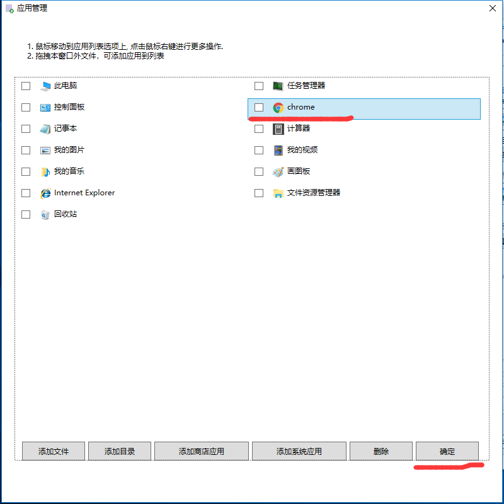Confirm with the 确定 button
This screenshot has width=504, height=504.
point(447,451)
